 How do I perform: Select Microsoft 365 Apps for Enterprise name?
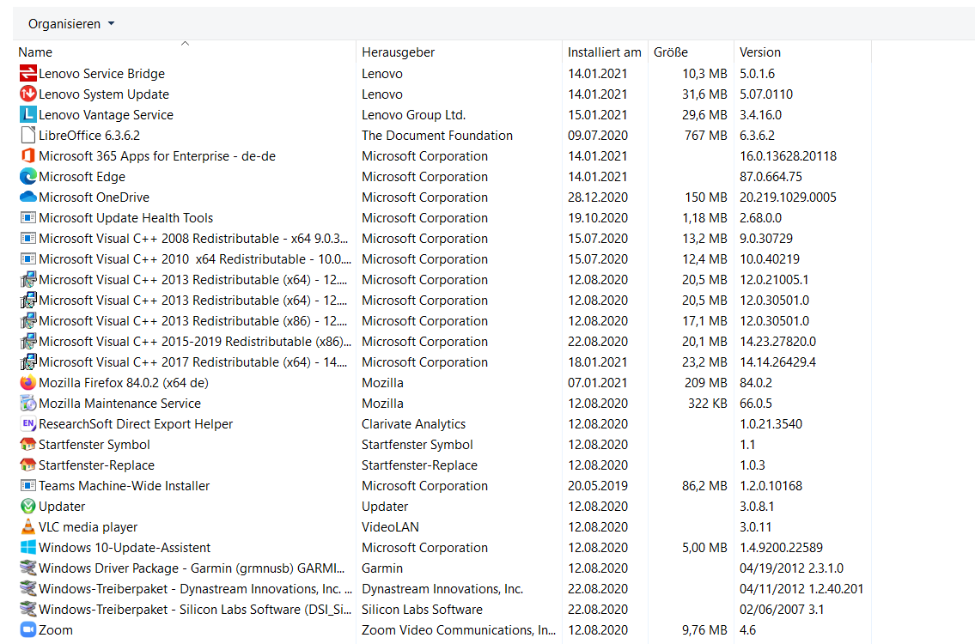point(156,155)
